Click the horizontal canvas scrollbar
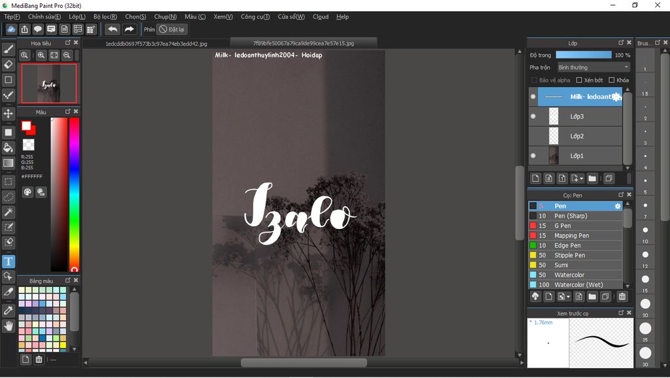The image size is (670, 378). (x=304, y=362)
